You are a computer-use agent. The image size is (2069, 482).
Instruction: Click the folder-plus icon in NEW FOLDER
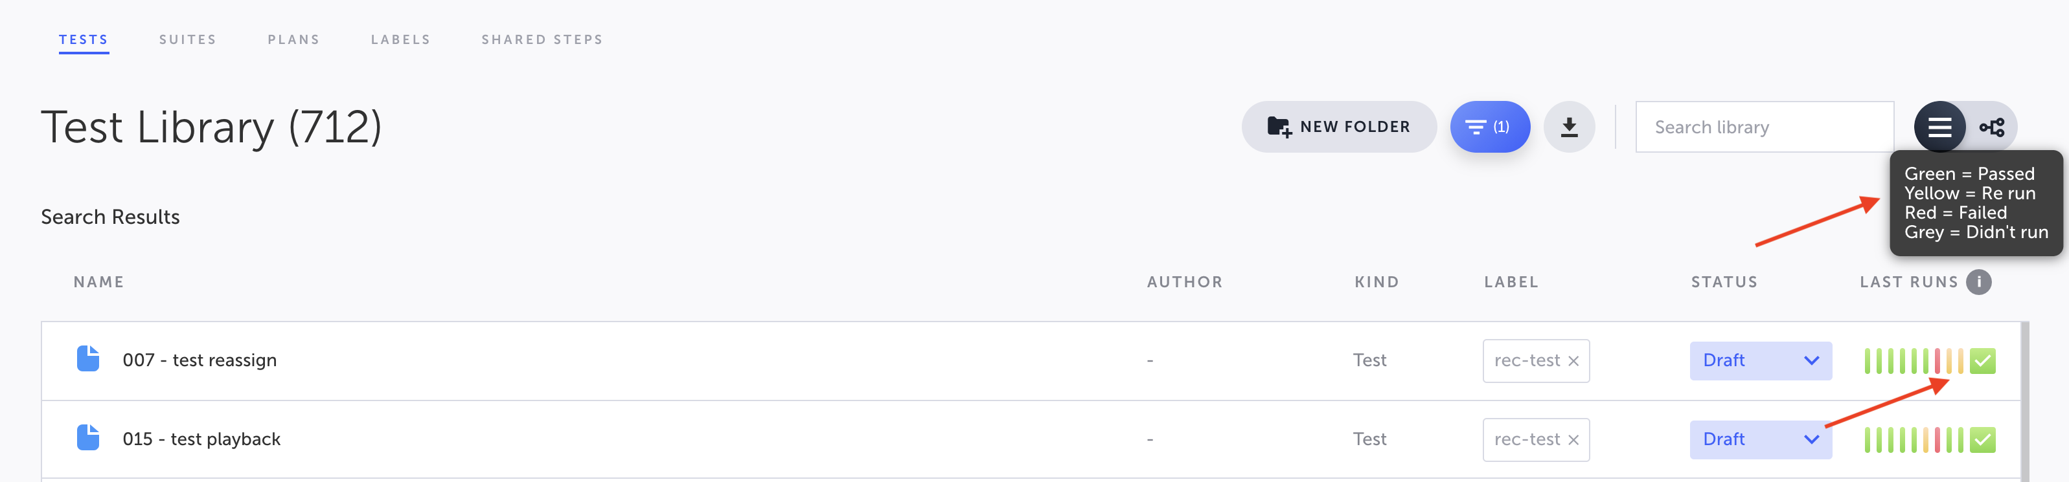click(1280, 126)
